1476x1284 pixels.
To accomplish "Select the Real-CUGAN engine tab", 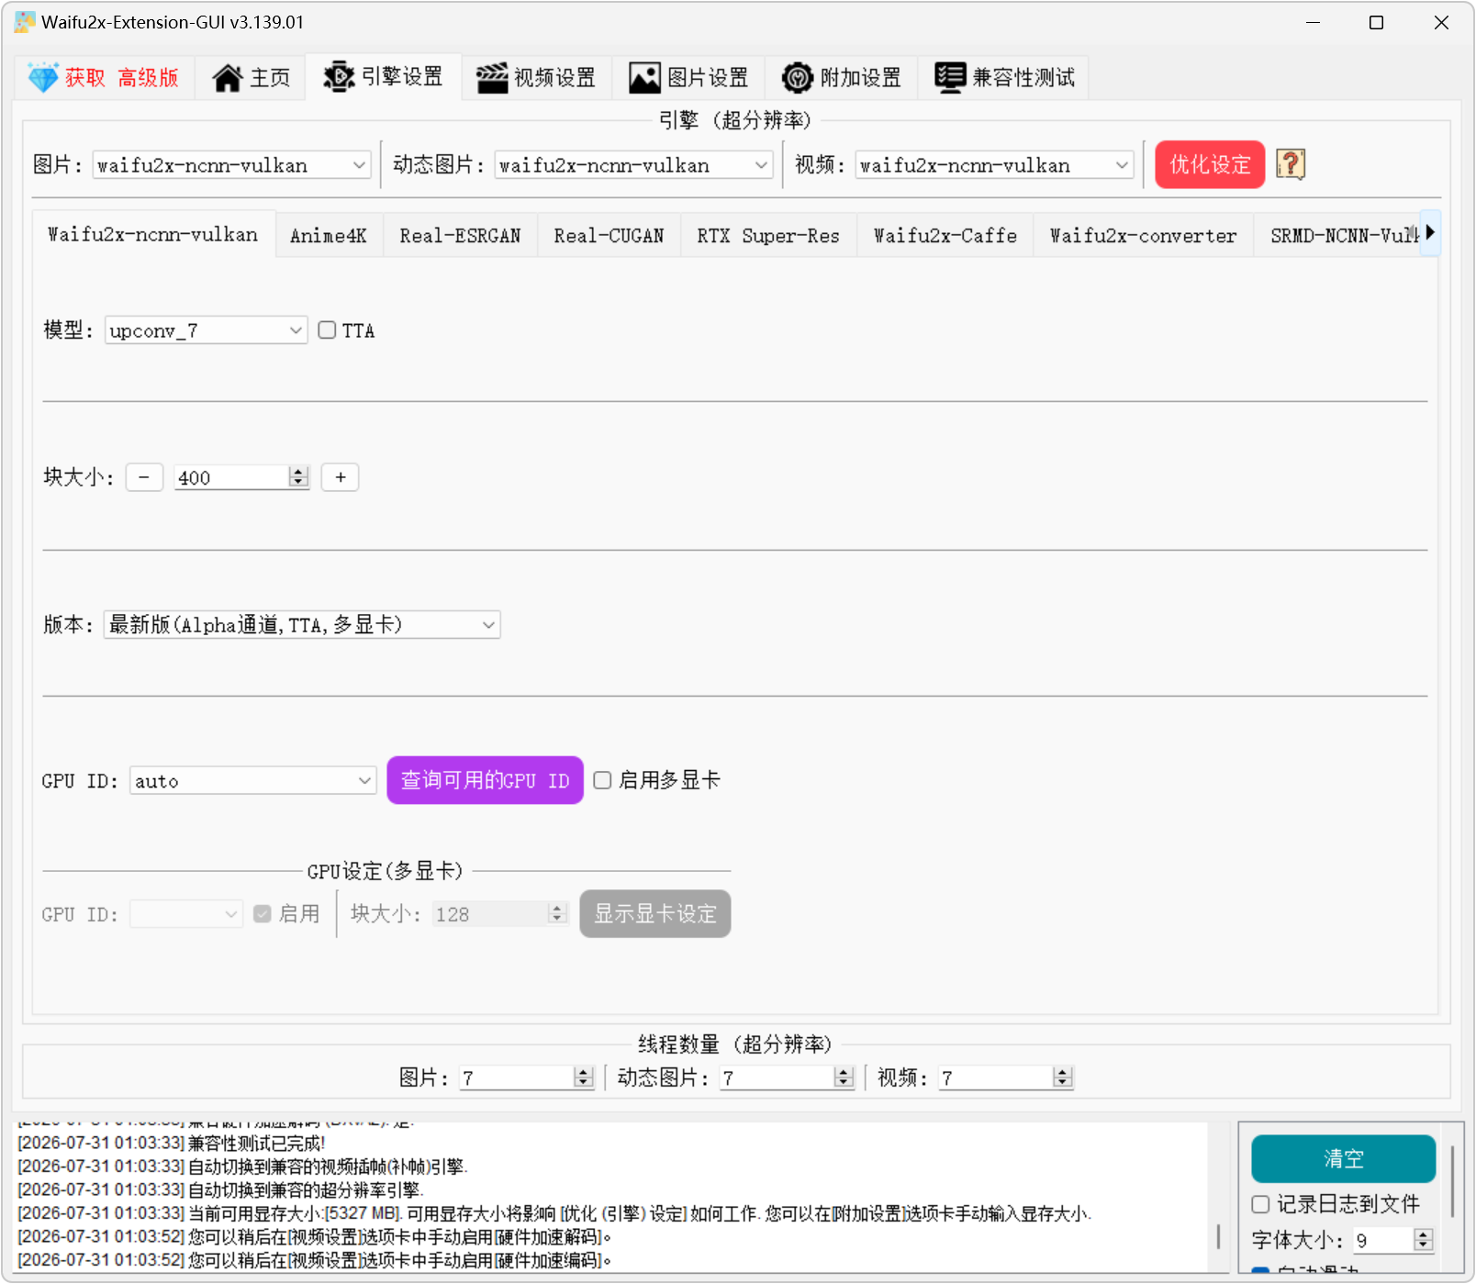I will [609, 236].
